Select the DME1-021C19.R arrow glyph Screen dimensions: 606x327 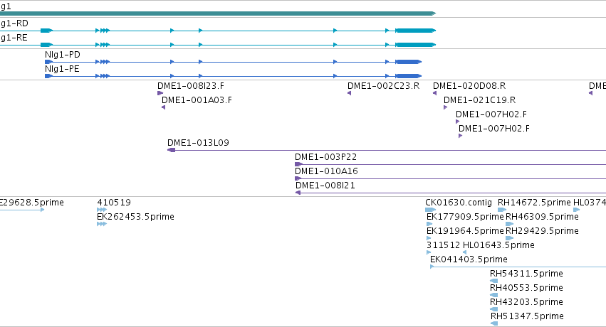pyautogui.click(x=446, y=107)
